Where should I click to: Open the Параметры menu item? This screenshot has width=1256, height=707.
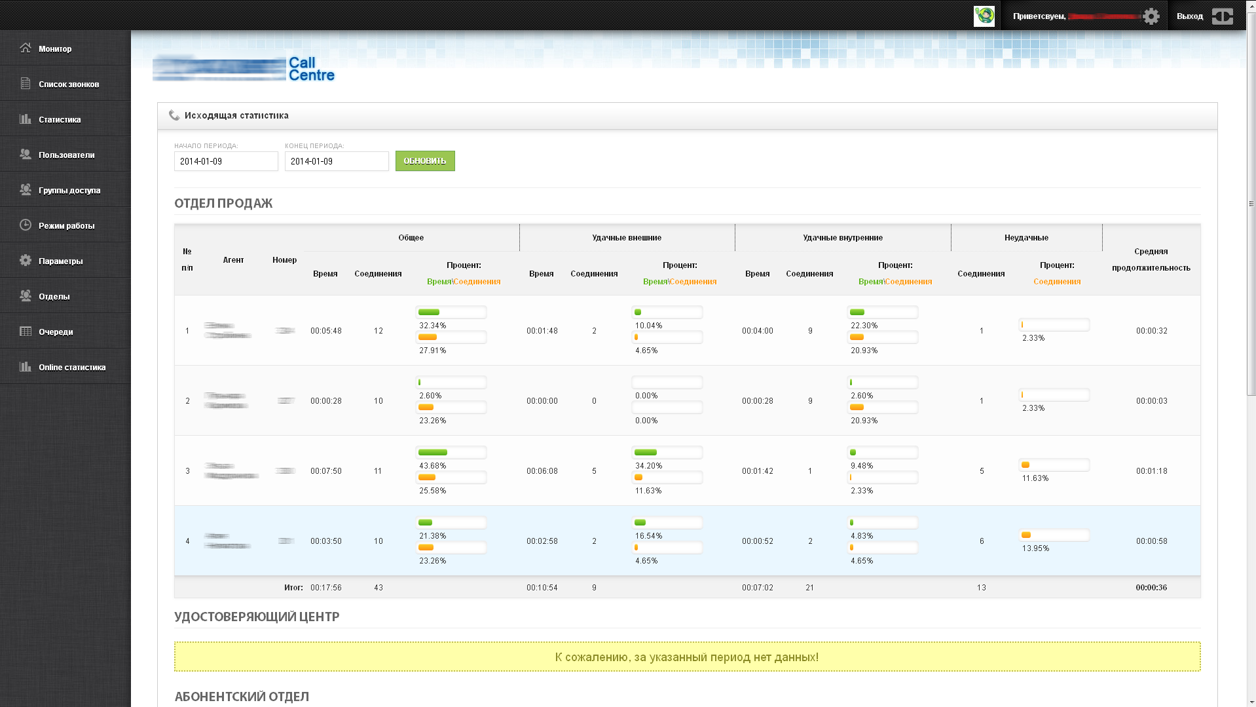click(65, 260)
